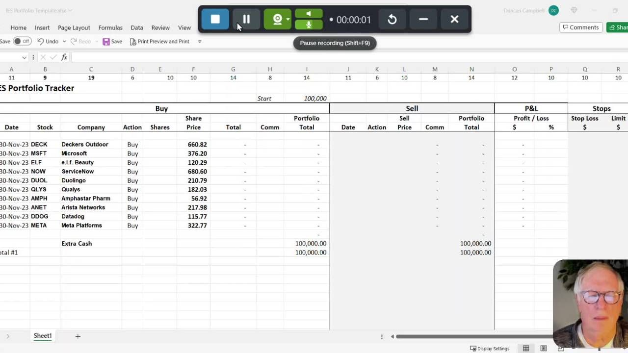
Task: Select the Stop Loss header cell
Action: coord(585,118)
